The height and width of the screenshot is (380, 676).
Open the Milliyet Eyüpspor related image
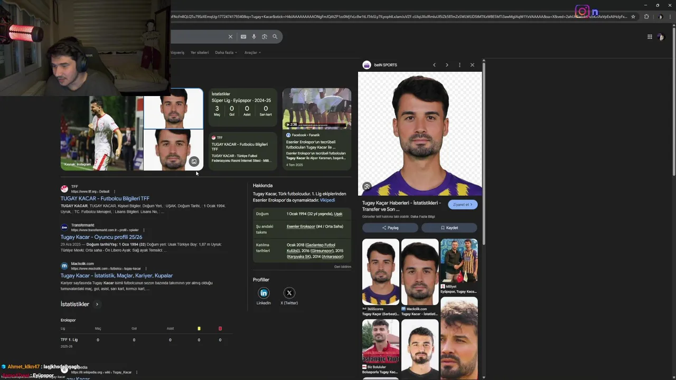pyautogui.click(x=459, y=261)
